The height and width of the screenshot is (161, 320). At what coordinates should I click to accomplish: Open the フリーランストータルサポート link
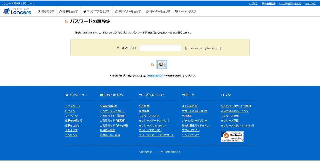coord(156,135)
